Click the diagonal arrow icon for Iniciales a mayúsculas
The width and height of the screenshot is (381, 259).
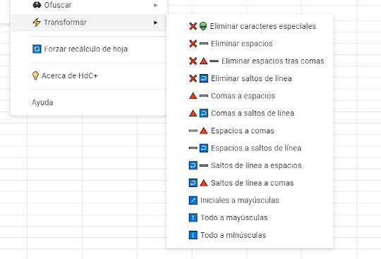click(193, 200)
